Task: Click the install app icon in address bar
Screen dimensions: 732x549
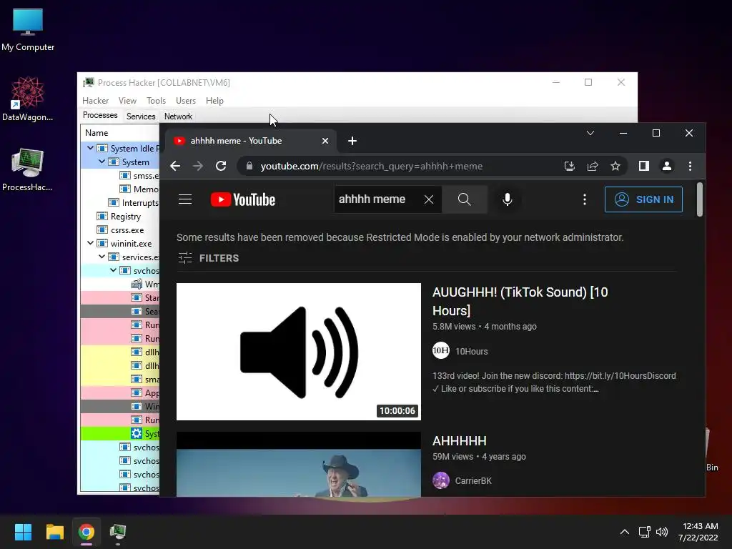Action: click(x=570, y=166)
